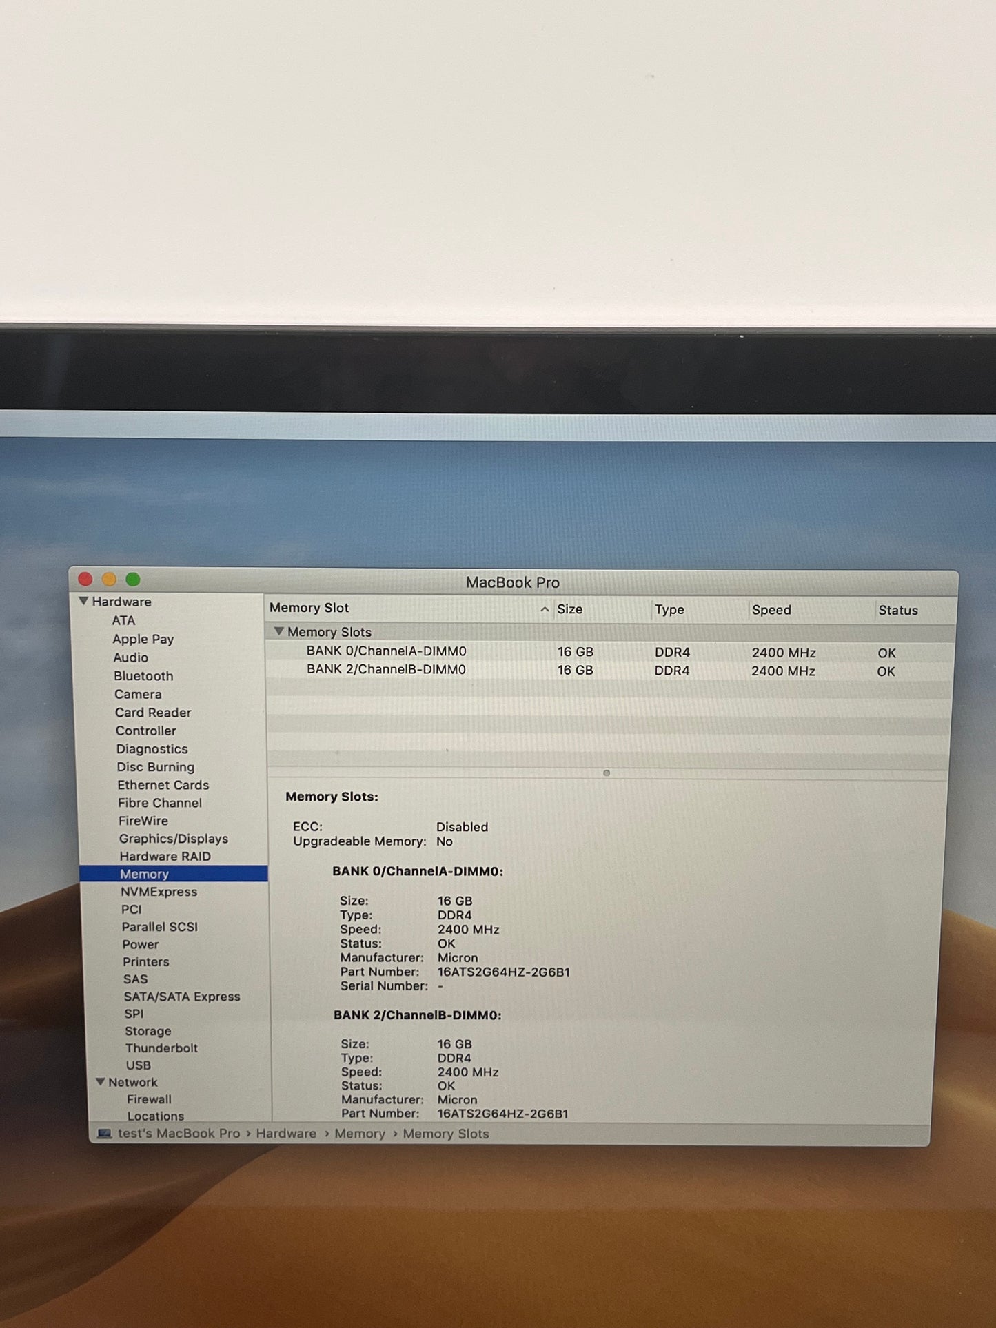Select the BANK 2/ChannelB-DIMM0 table row

(610, 671)
